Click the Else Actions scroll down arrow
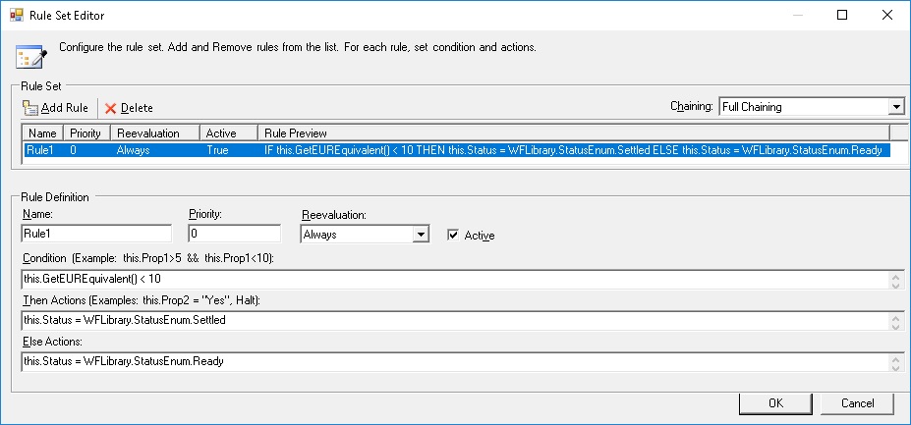 coord(897,366)
